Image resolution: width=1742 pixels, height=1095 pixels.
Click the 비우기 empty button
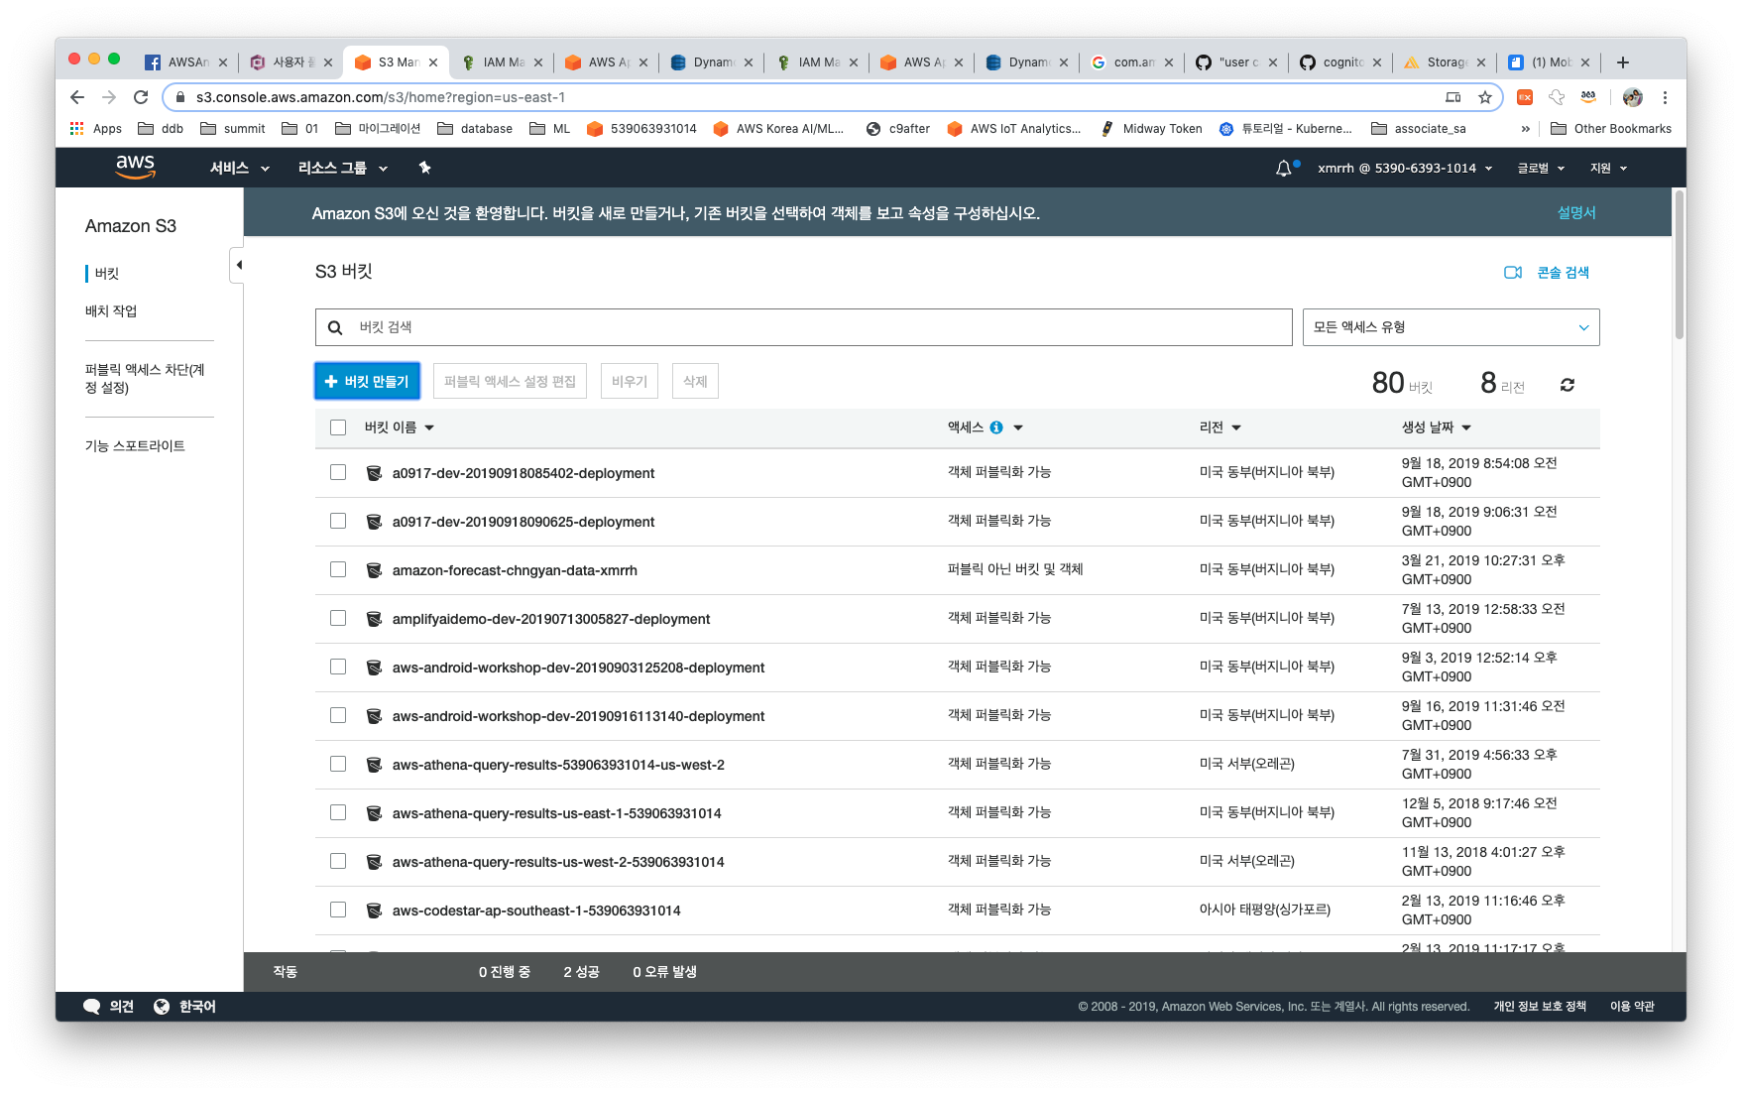pyautogui.click(x=630, y=381)
